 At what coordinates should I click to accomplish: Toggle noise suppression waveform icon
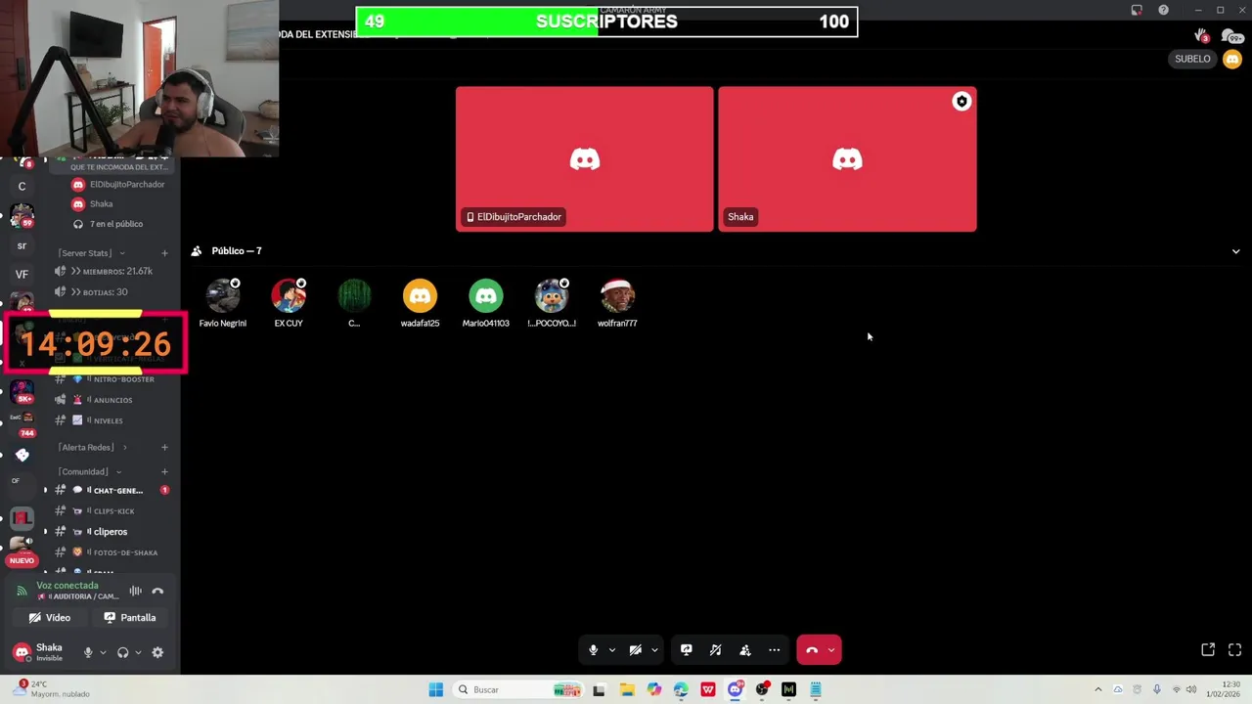135,591
